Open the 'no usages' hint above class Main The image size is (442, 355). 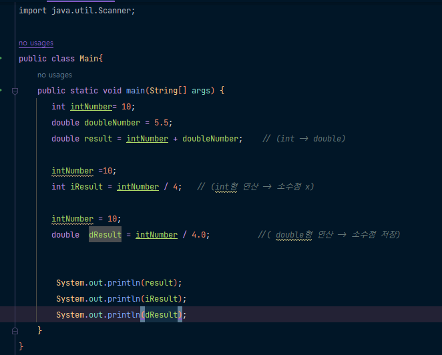click(36, 43)
